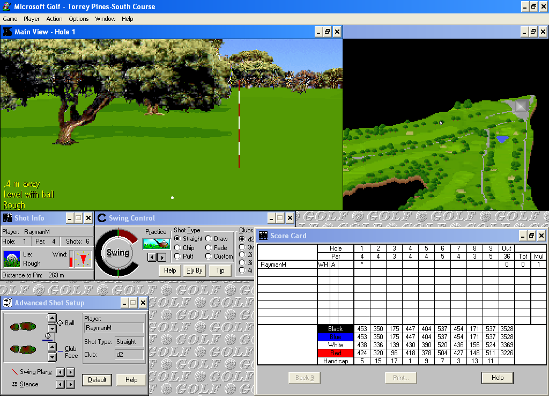This screenshot has width=549, height=396.
Task: Click the flag pin in Main View
Action: tap(239, 124)
